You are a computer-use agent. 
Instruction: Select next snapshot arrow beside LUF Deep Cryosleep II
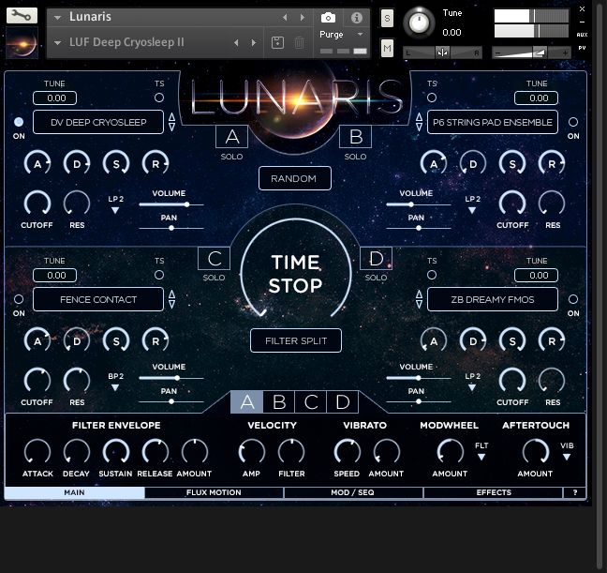click(254, 42)
